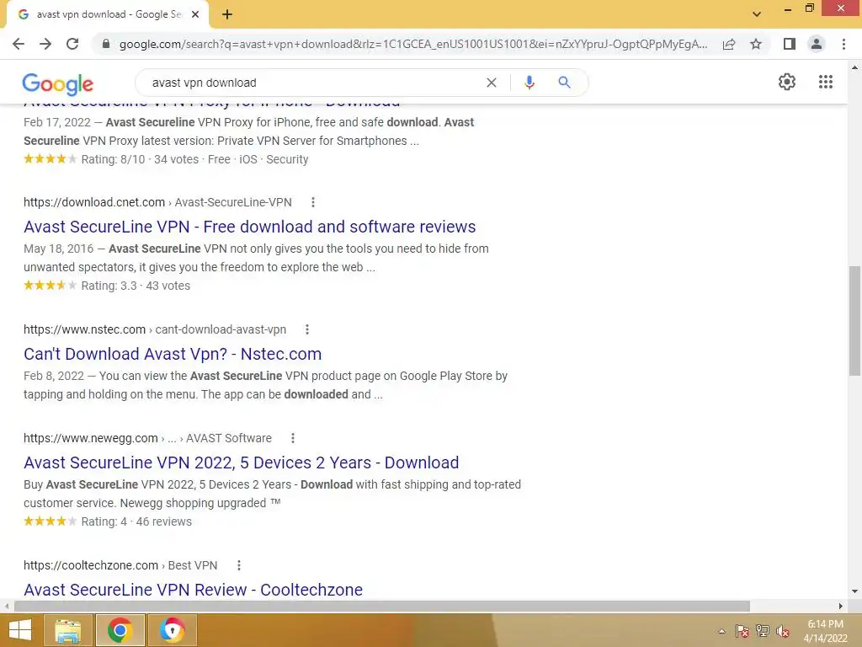Go forward to the next page

tap(45, 44)
